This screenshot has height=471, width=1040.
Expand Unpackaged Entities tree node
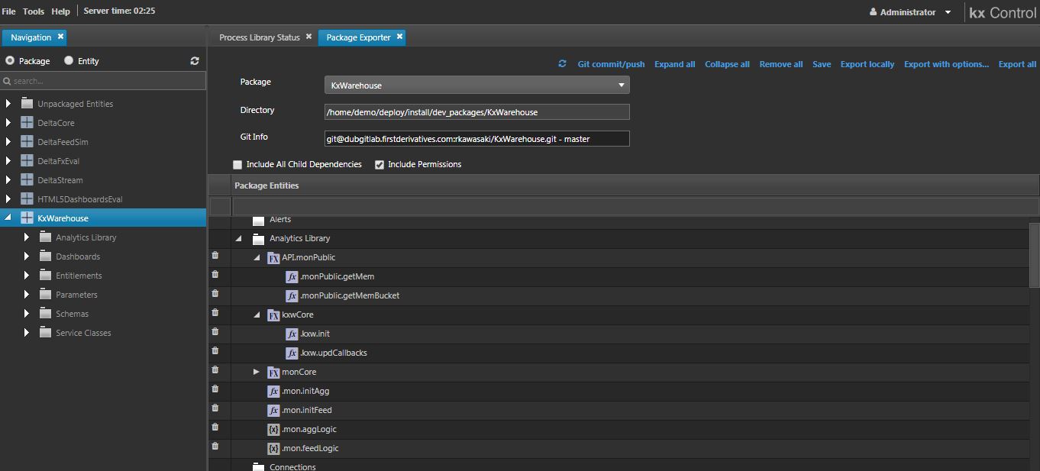point(8,103)
